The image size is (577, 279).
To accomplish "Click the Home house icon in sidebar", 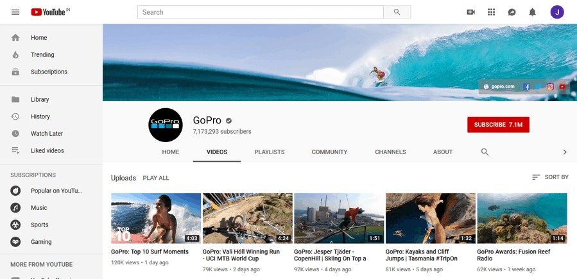I will click(15, 38).
